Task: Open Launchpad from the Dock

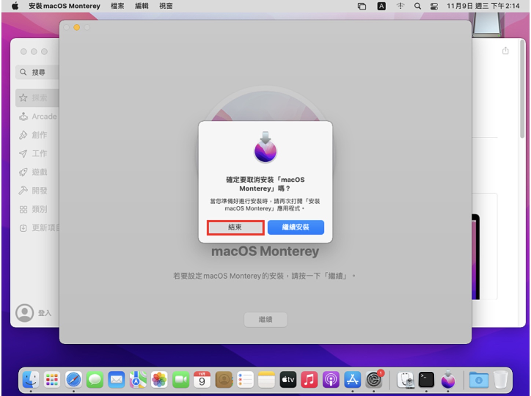Action: [x=52, y=379]
